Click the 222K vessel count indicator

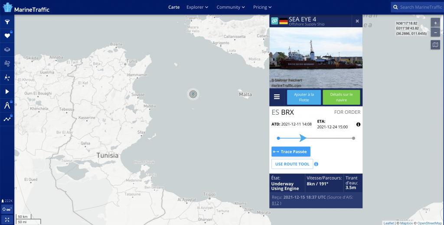[7, 201]
